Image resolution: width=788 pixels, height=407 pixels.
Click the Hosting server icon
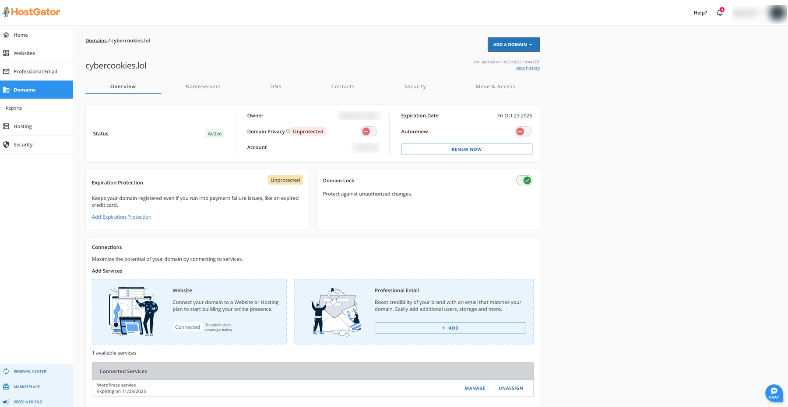click(6, 126)
